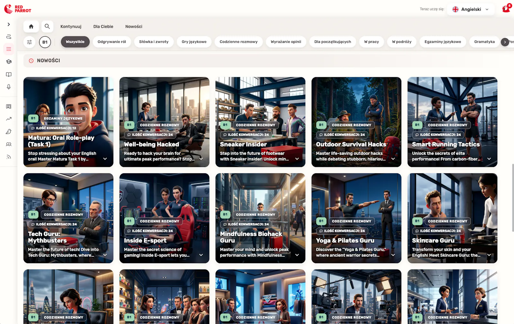Switch to Nowości tab

point(134,26)
